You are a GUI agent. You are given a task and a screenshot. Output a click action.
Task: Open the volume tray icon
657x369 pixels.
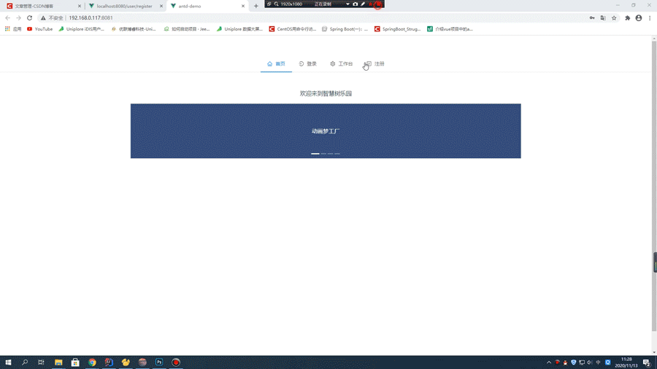click(x=590, y=362)
